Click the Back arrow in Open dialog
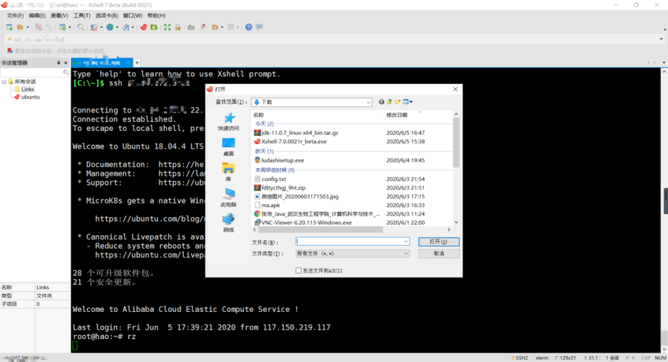Screen dimensions: 668x362 [x=381, y=102]
